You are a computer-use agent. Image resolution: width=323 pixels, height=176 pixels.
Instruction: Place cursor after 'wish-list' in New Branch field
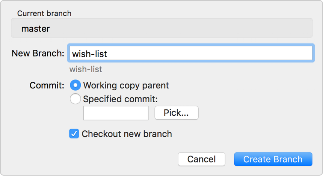[x=108, y=54]
